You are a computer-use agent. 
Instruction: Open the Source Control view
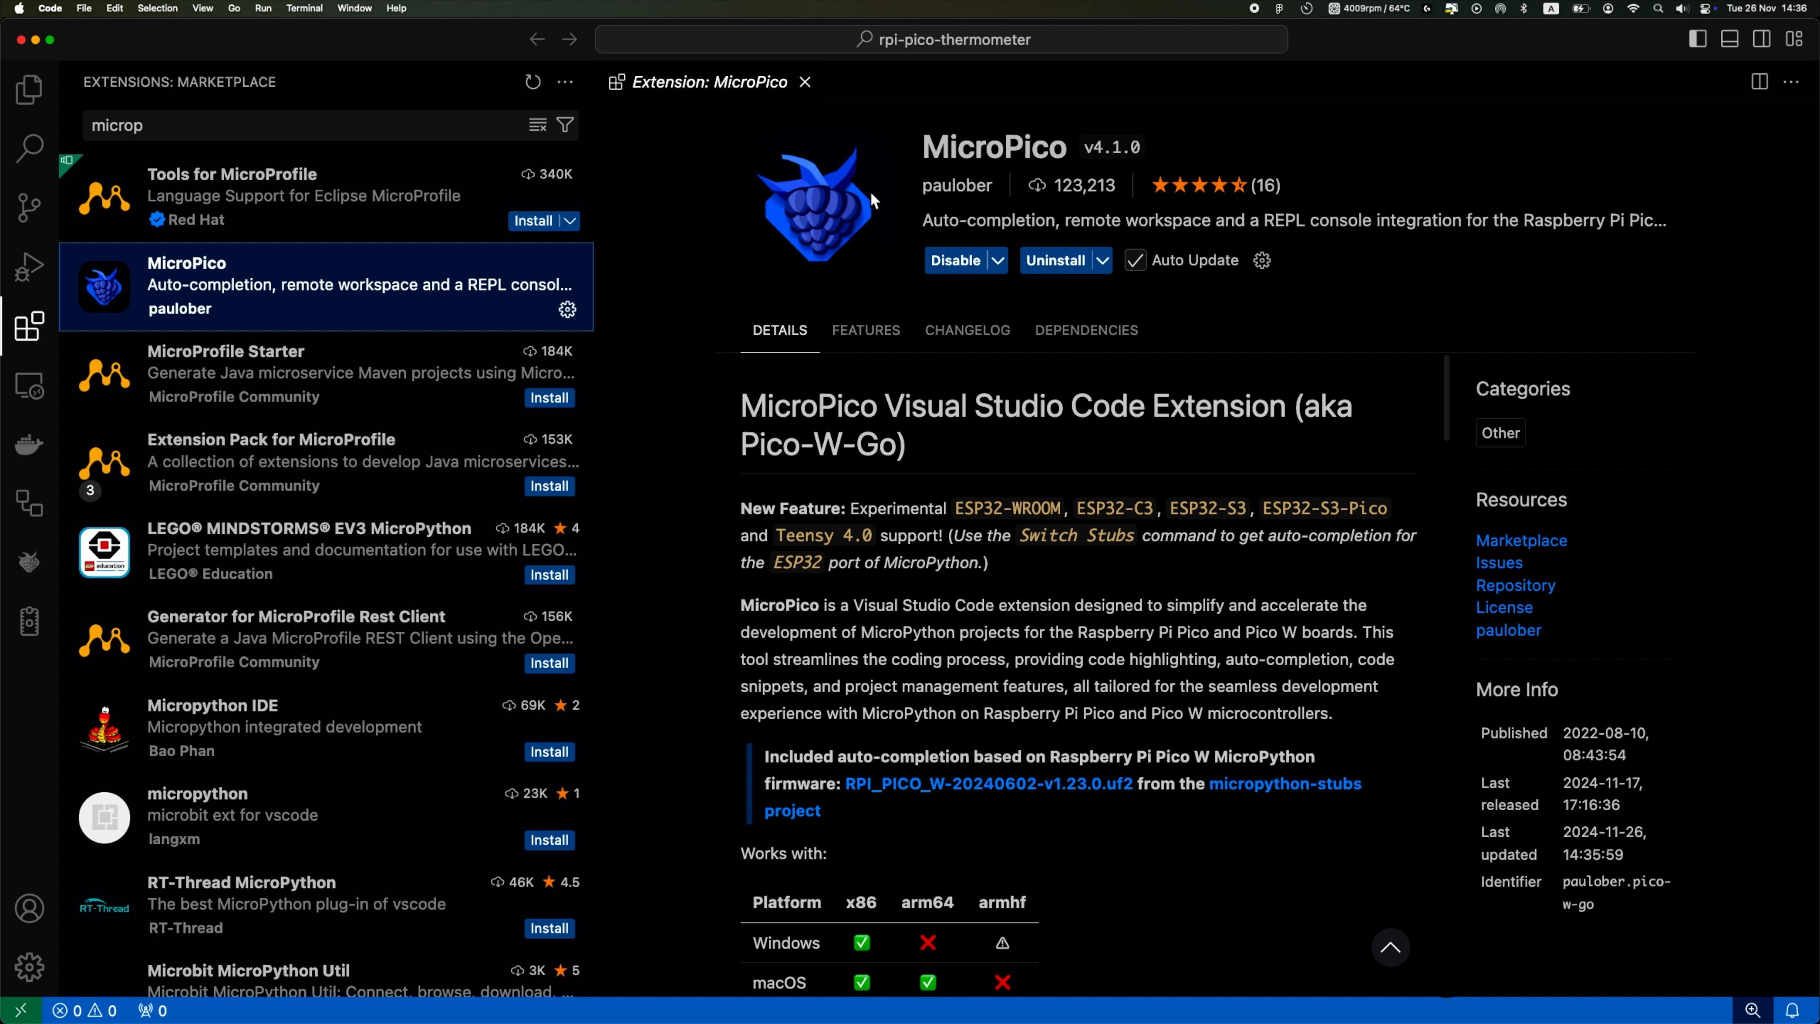[x=29, y=208]
